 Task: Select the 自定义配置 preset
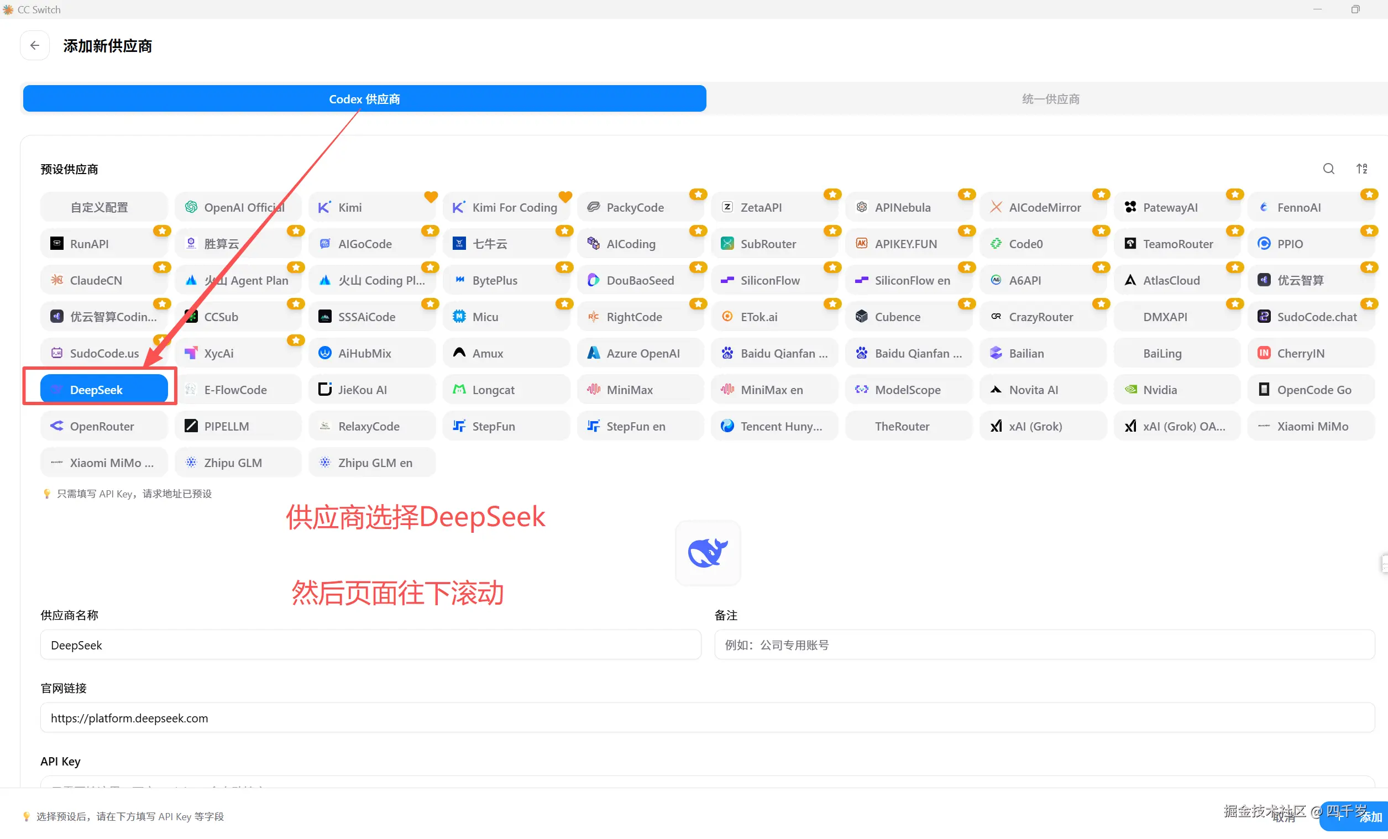tap(104, 207)
